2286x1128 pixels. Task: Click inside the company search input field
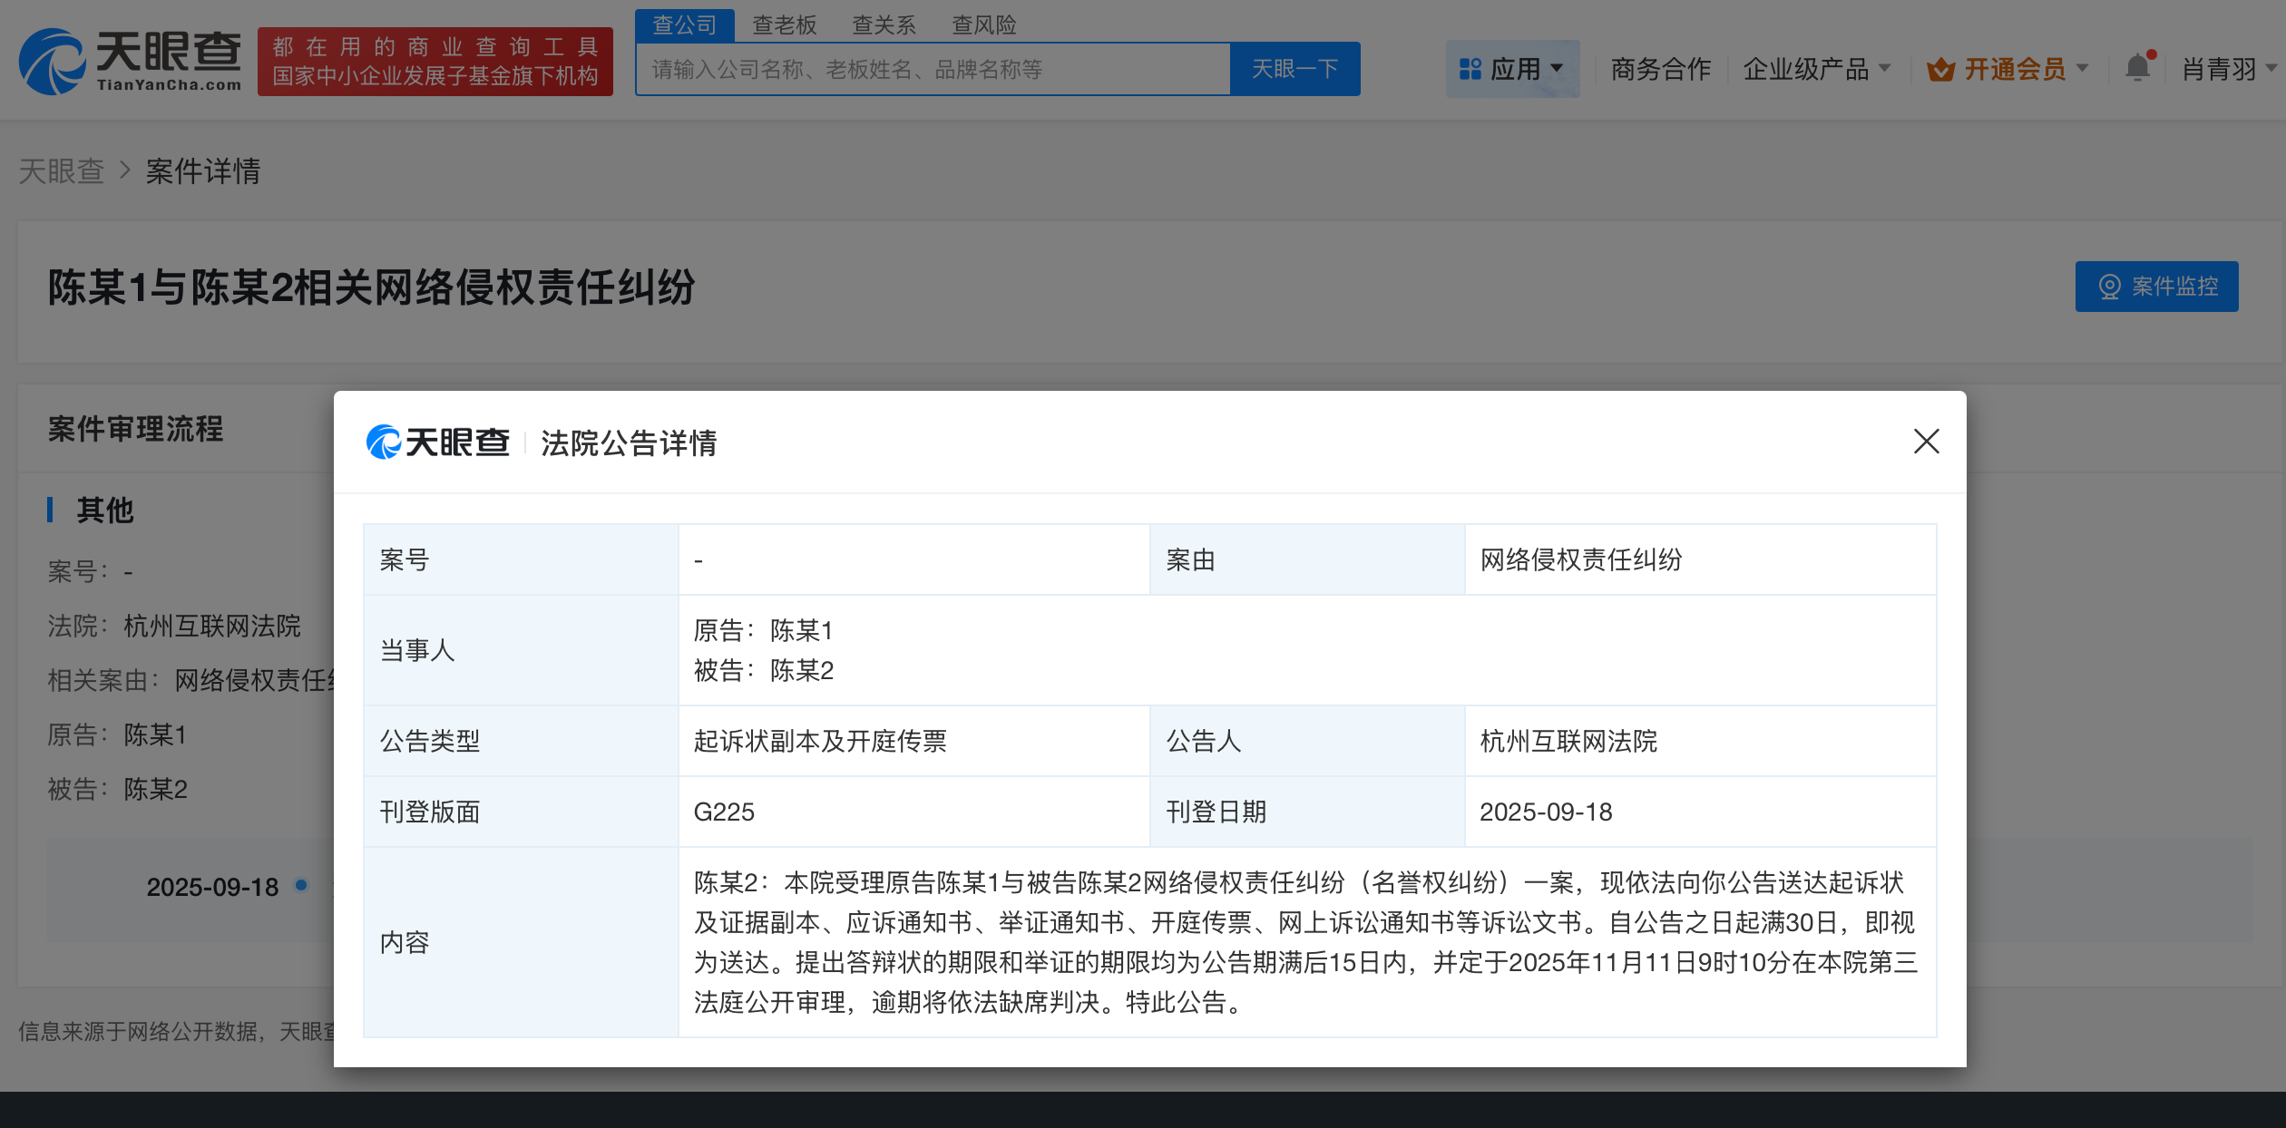pyautogui.click(x=925, y=68)
